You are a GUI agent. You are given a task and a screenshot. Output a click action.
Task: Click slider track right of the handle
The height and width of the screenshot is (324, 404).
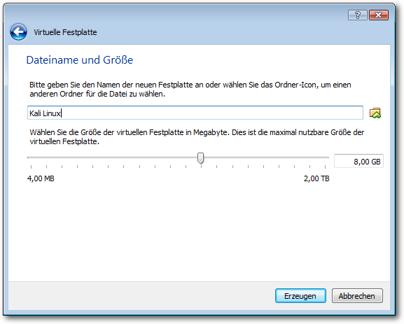pyautogui.click(x=266, y=157)
